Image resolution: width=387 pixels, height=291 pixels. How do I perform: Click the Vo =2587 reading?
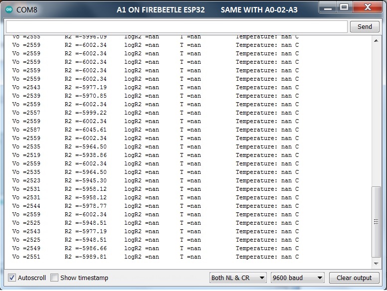tap(26, 130)
